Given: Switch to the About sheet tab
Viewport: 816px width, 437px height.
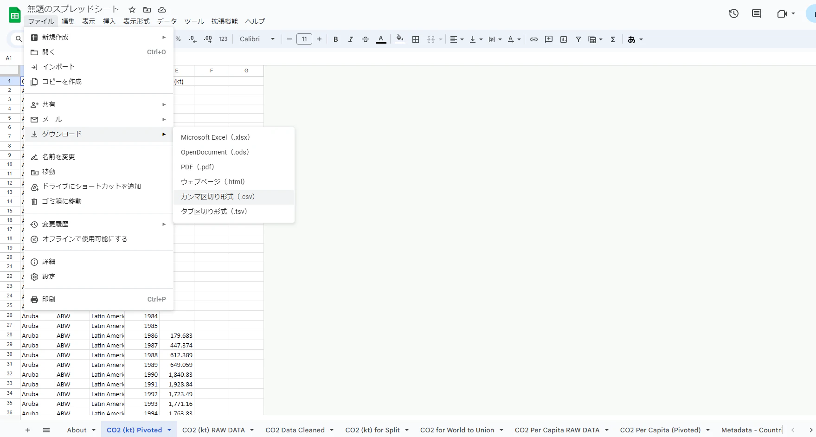Looking at the screenshot, I should click(81, 430).
